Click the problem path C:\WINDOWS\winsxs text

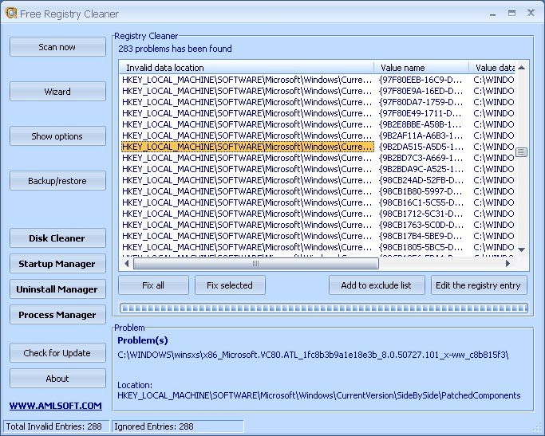coord(313,355)
